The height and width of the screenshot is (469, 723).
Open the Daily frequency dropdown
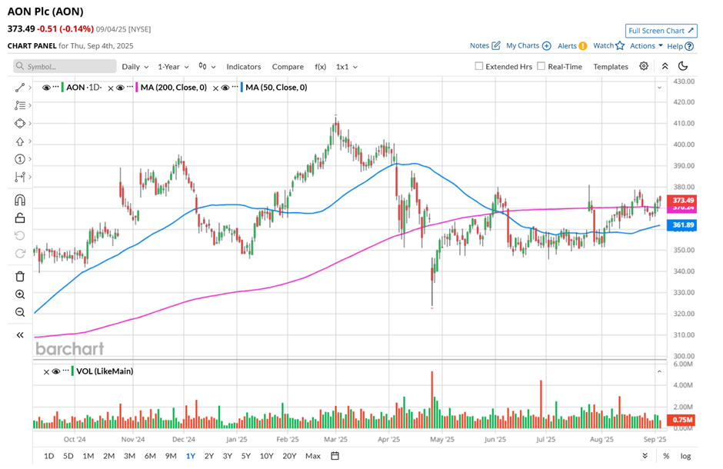[135, 67]
